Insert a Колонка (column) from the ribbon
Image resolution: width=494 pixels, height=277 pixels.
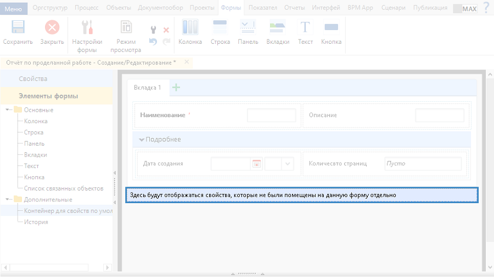tap(190, 28)
